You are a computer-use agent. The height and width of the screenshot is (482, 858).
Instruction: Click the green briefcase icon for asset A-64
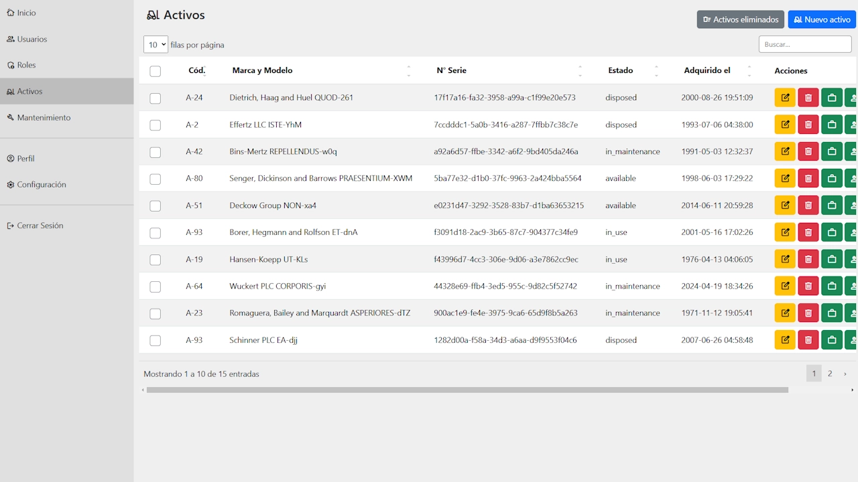831,286
